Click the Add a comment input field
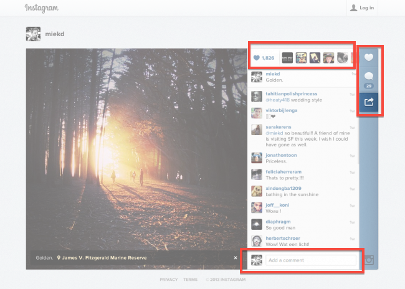This screenshot has width=405, height=289. pos(311,260)
